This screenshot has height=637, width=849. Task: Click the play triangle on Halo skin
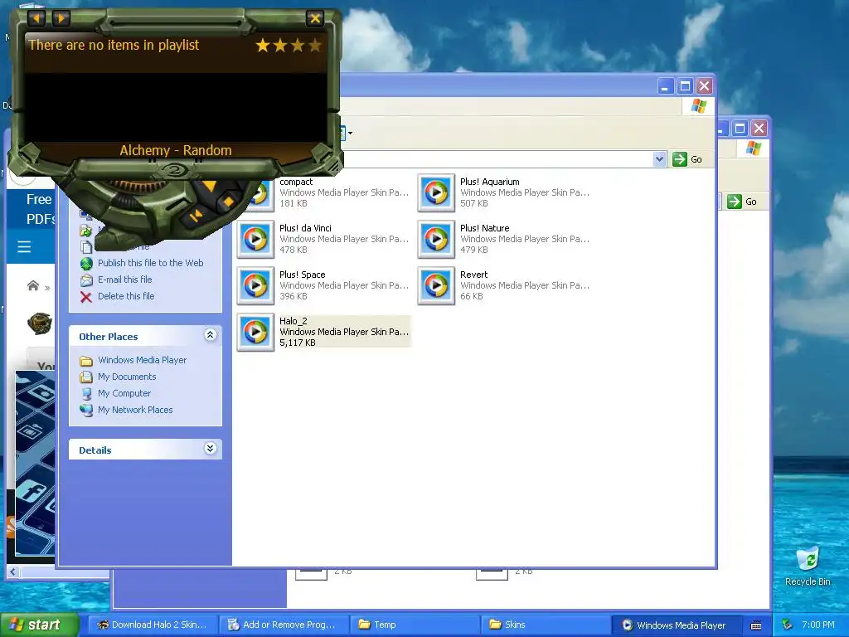pos(208,187)
